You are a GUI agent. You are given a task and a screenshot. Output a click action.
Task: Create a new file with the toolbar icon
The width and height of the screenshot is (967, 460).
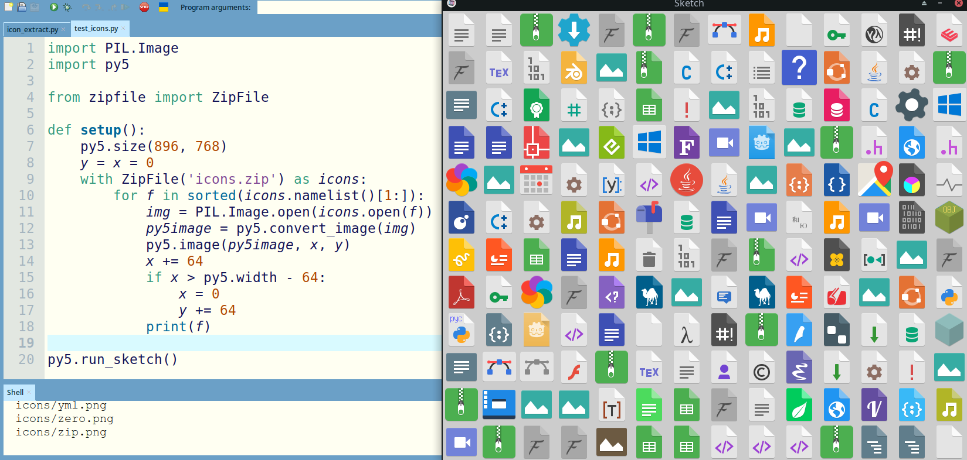click(8, 7)
